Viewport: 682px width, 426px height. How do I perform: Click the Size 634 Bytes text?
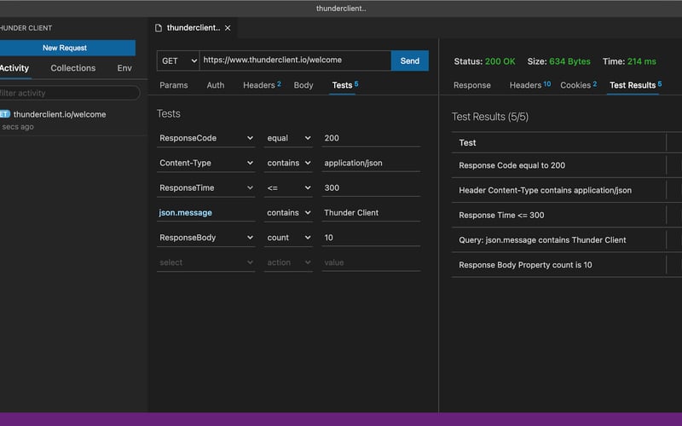559,61
